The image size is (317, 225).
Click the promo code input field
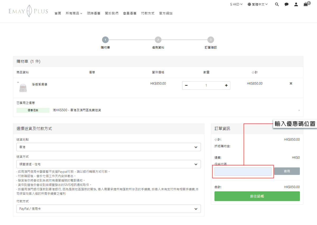tap(243, 171)
